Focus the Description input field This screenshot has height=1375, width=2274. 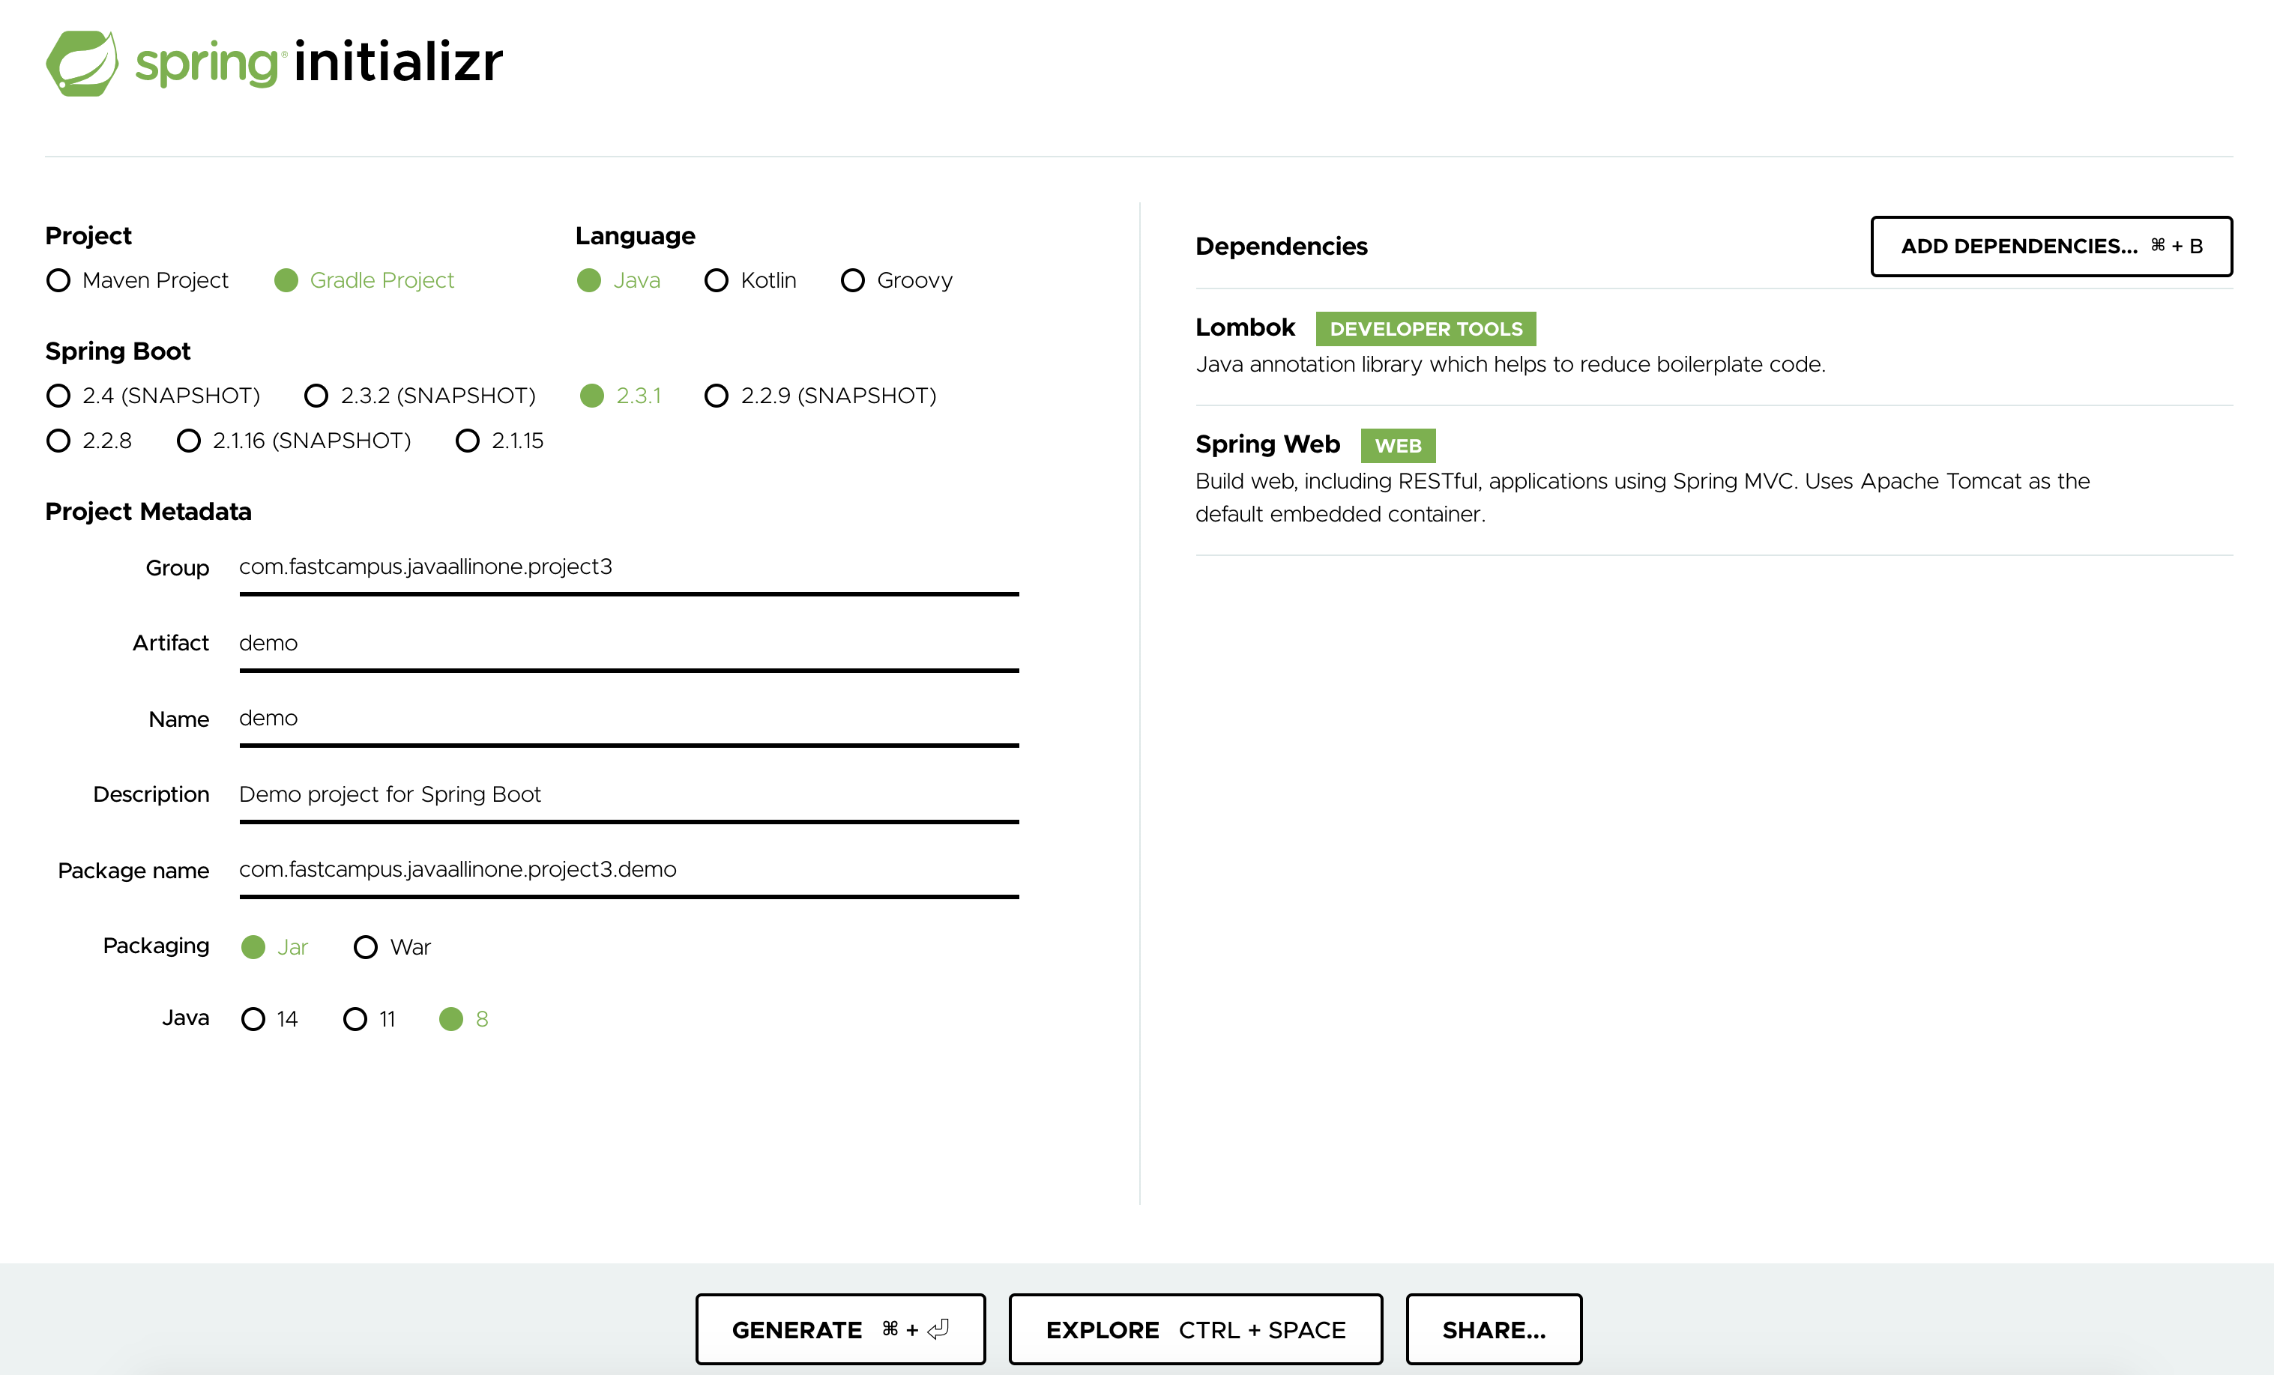click(627, 794)
